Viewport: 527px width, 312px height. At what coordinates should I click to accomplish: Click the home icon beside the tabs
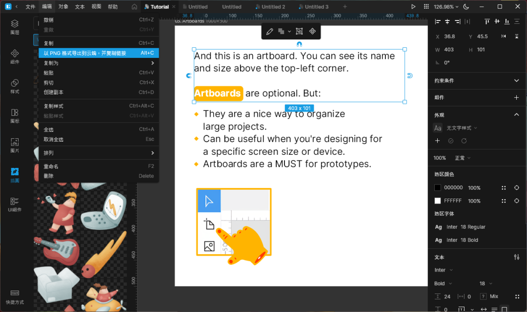(134, 7)
